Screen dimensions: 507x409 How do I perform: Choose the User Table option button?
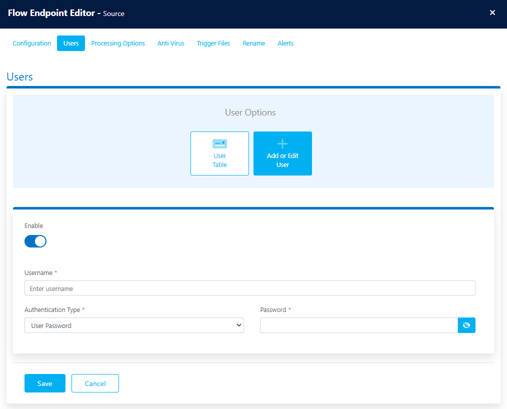click(x=219, y=153)
